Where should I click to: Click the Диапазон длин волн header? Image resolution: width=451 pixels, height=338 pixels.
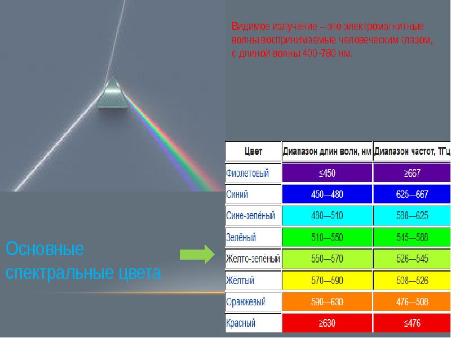click(327, 151)
